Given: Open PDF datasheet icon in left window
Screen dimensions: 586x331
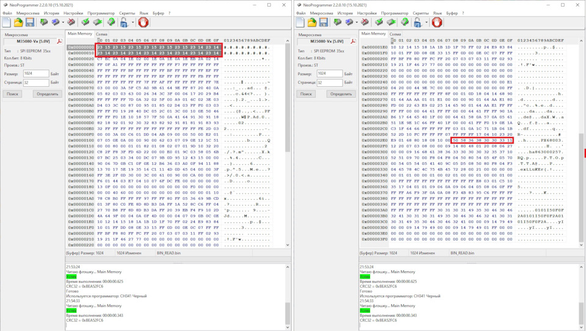Looking at the screenshot, I should 59,41.
